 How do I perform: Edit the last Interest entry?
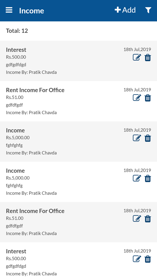click(x=137, y=259)
